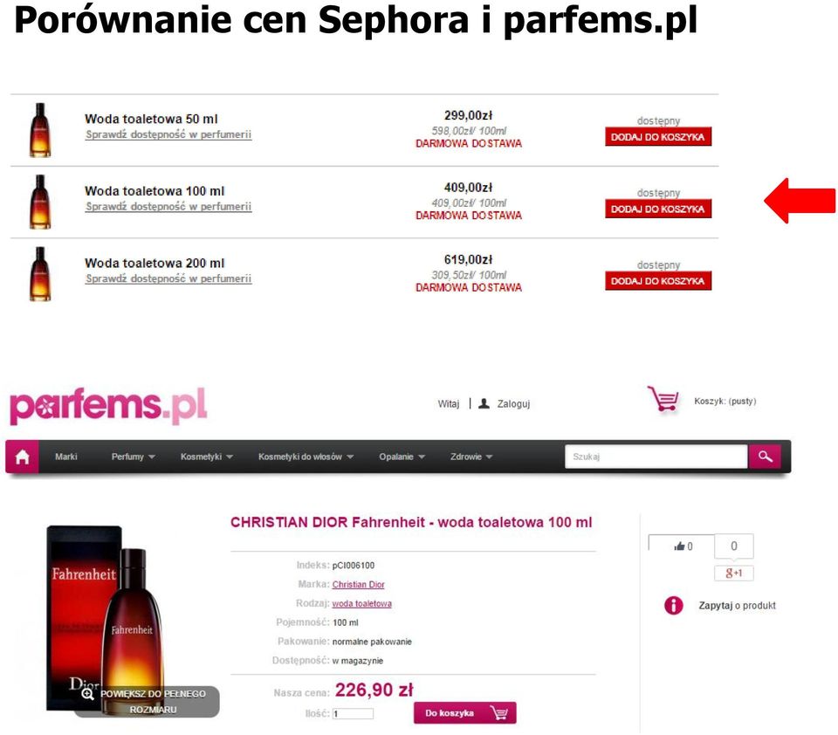Expand the Opalanie menu
This screenshot has height=735, width=838.
[402, 457]
